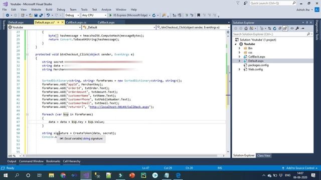Open the zoom 100 % dropdown
This screenshot has height=180, width=321.
click(x=20, y=155)
